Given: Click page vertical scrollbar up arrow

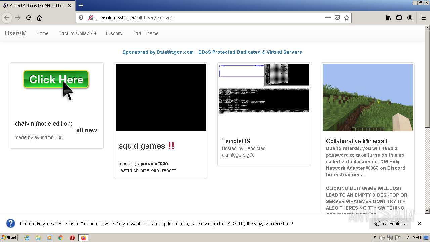Looking at the screenshot, I should (x=427, y=28).
